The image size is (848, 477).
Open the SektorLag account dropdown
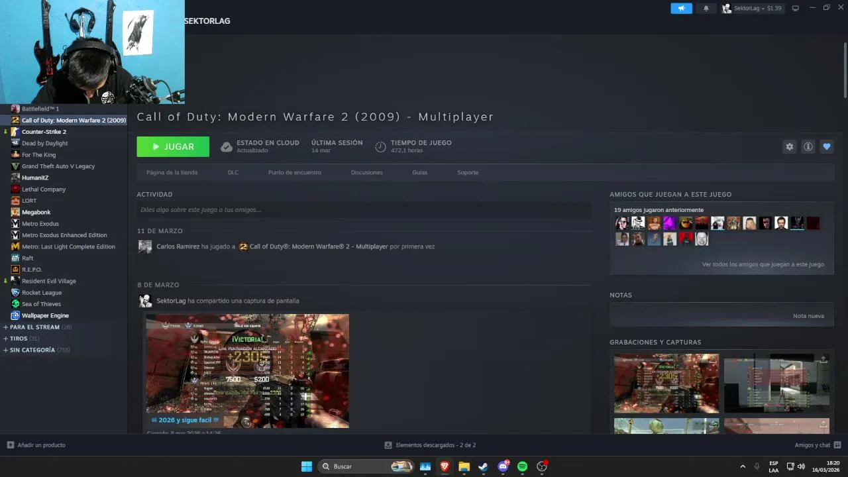coord(752,8)
